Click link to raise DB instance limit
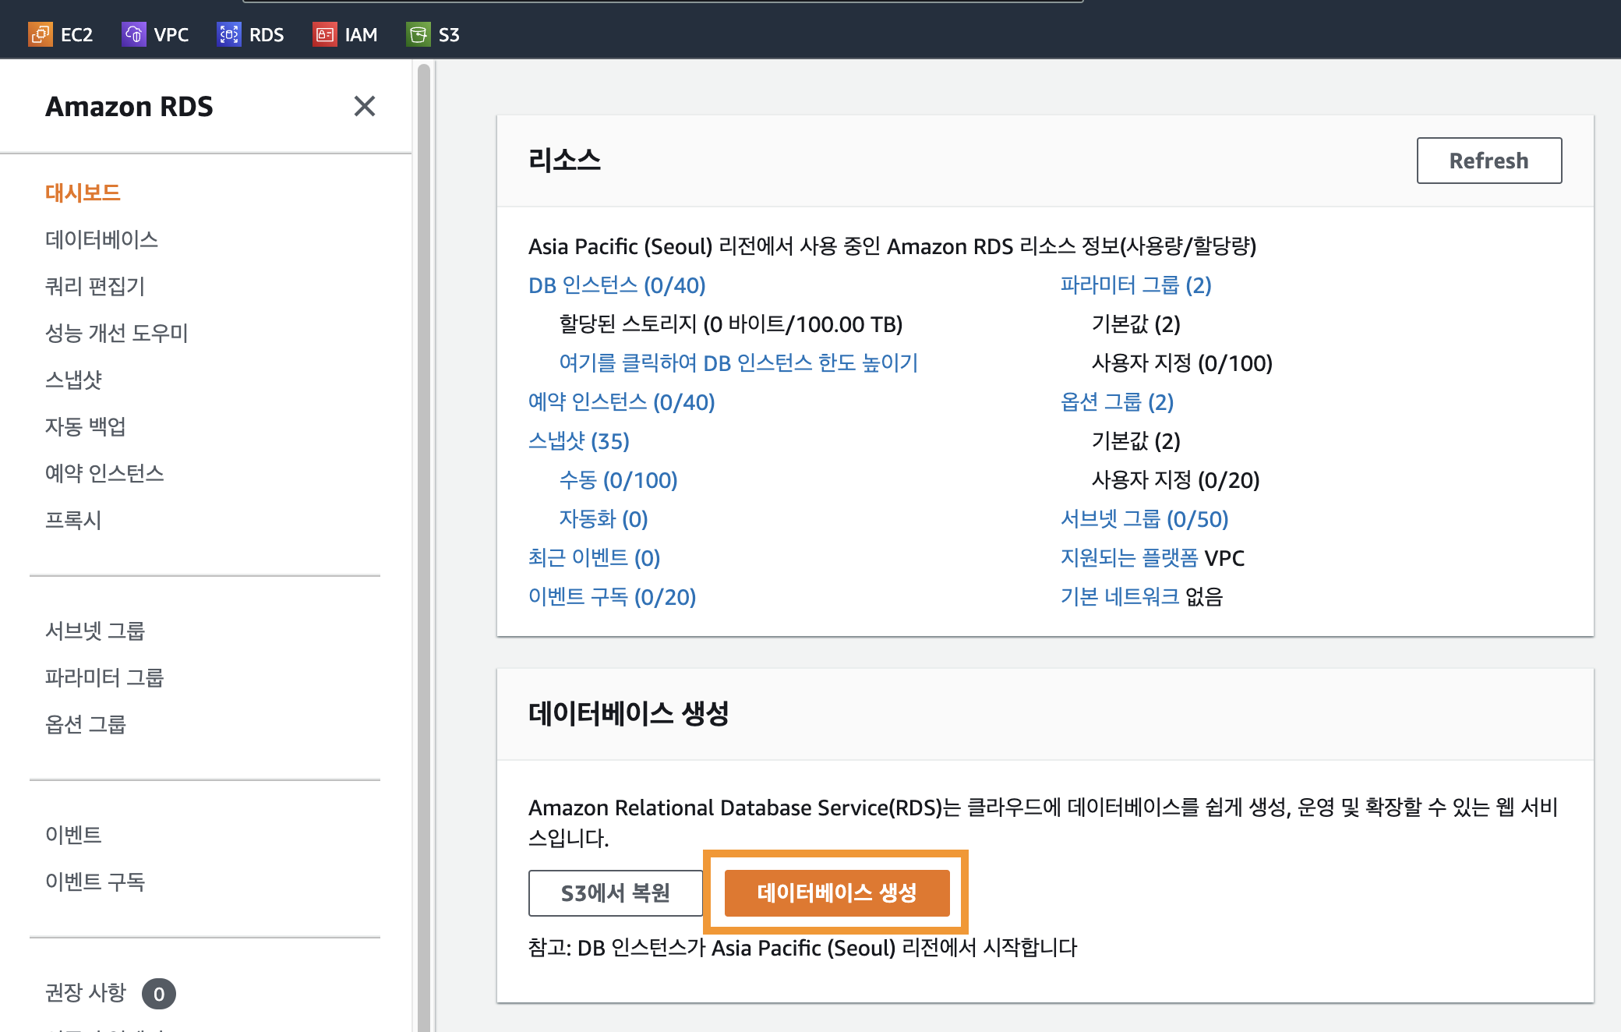 click(x=738, y=363)
